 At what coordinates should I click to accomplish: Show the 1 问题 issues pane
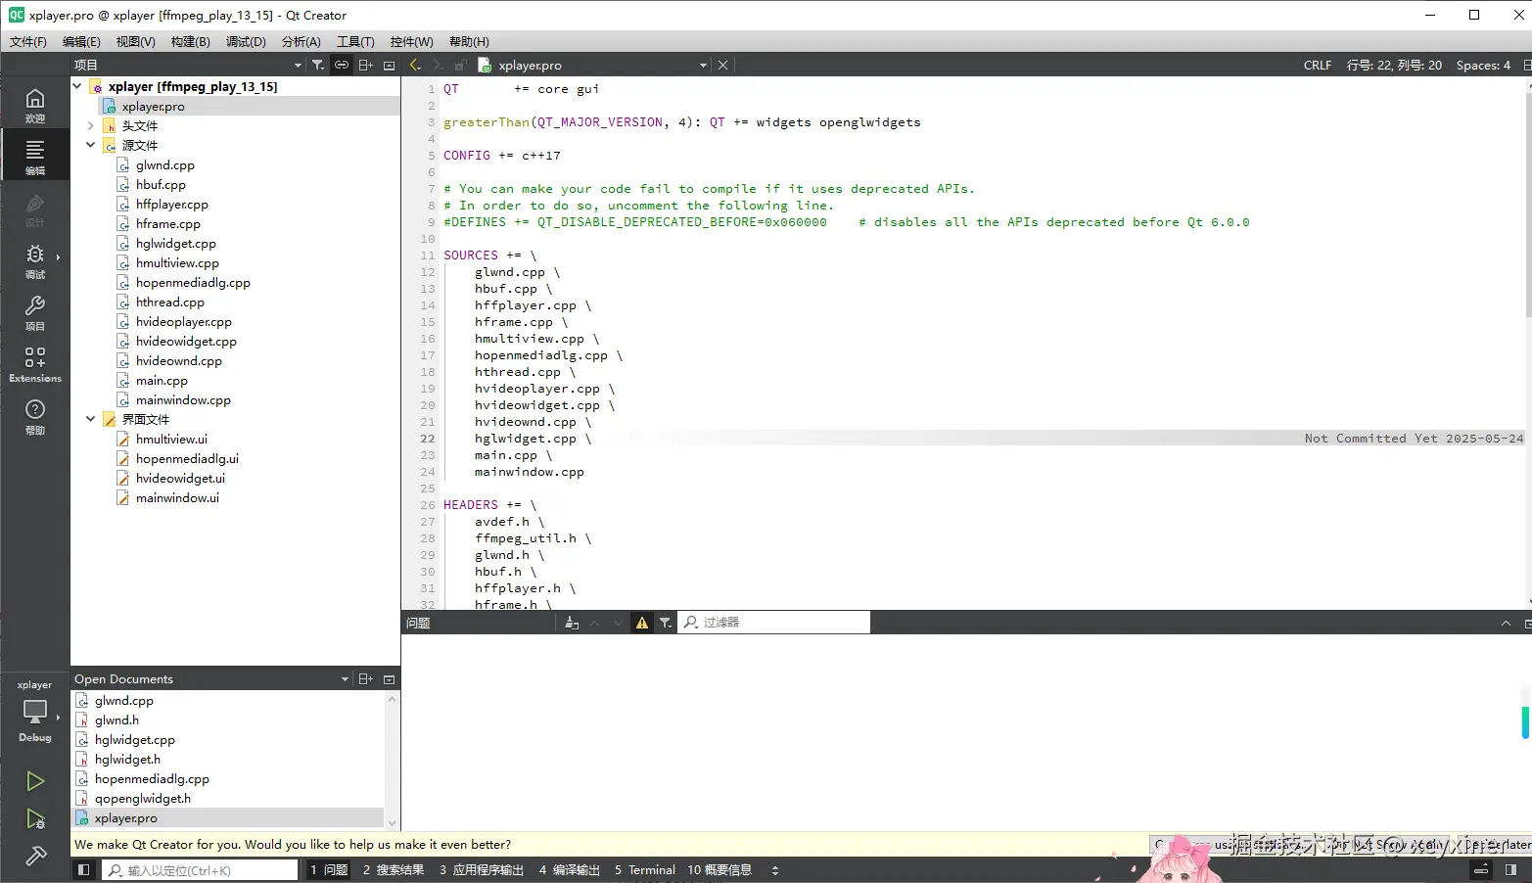[329, 869]
